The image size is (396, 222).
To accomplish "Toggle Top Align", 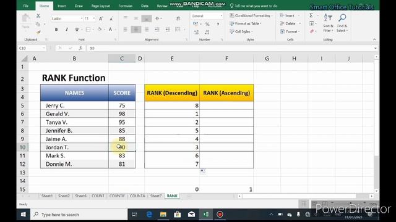I will pyautogui.click(x=125, y=18).
